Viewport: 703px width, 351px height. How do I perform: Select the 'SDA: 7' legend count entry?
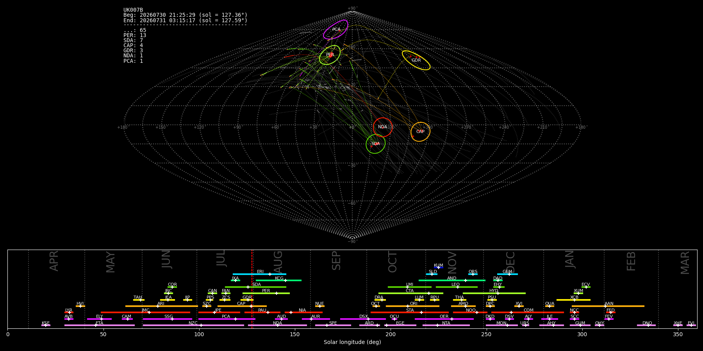coord(133,41)
